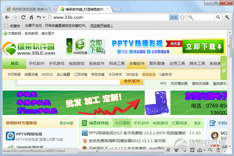Select the 手机软件 tab beside 今日更新
Image resolution: width=234 pixels, height=156 pixels.
(141, 123)
